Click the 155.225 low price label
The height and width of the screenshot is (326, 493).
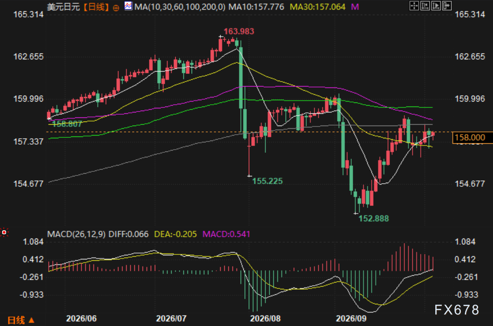point(267,181)
